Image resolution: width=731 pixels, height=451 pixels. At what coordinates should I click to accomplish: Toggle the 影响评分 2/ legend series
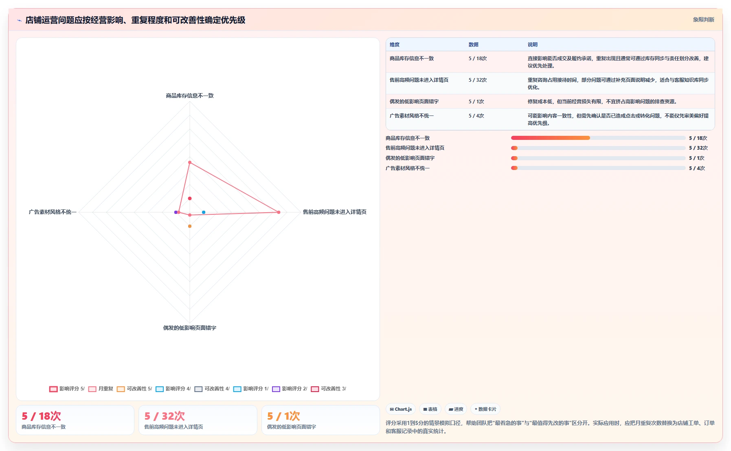tap(290, 389)
